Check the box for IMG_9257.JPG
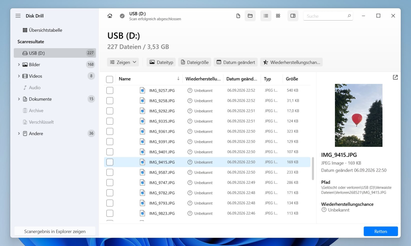This screenshot has width=411, height=246. 110,90
